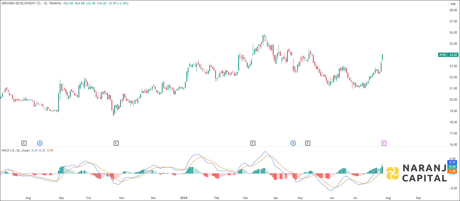Click the MACD legend blue value 0.32
460x201 pixels.
pyautogui.click(x=42, y=150)
